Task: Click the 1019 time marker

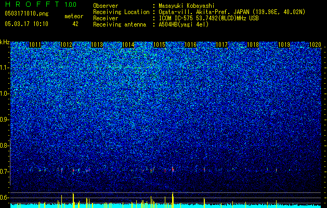Action: (x=284, y=45)
